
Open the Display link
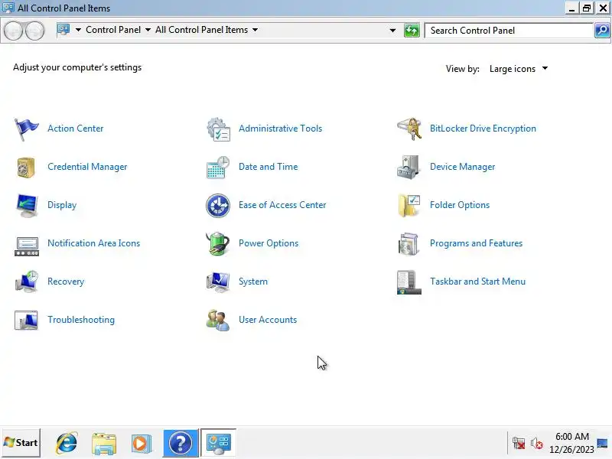coord(62,205)
